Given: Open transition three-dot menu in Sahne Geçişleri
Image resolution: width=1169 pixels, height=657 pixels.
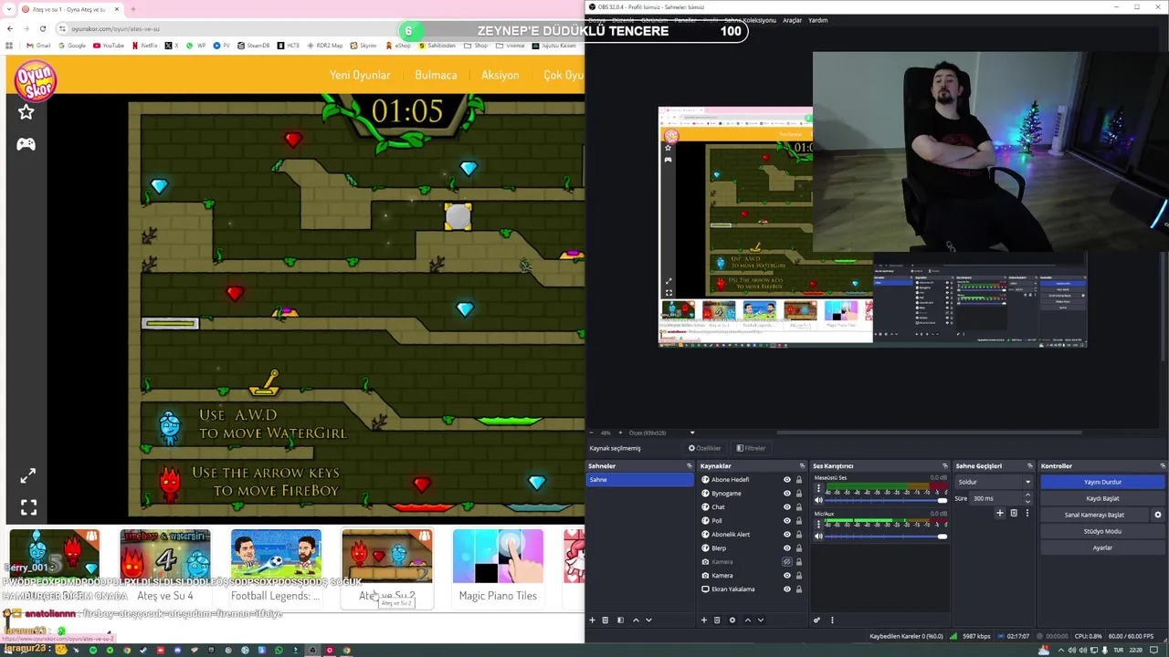Looking at the screenshot, I should (x=1027, y=513).
